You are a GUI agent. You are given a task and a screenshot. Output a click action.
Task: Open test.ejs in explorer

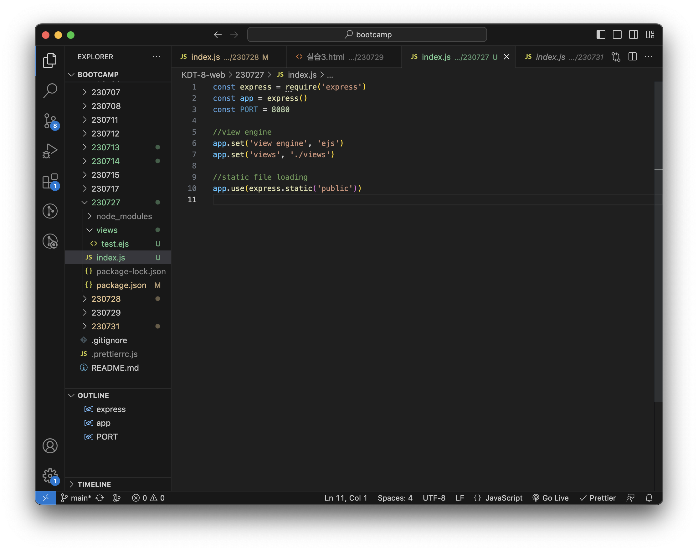coord(118,244)
